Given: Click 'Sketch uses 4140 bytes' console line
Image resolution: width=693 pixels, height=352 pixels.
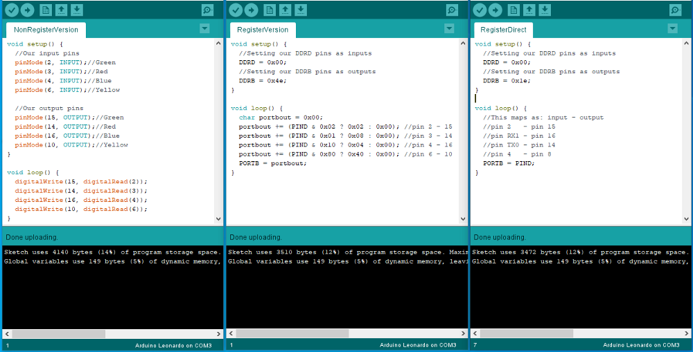Looking at the screenshot, I should pyautogui.click(x=112, y=252).
